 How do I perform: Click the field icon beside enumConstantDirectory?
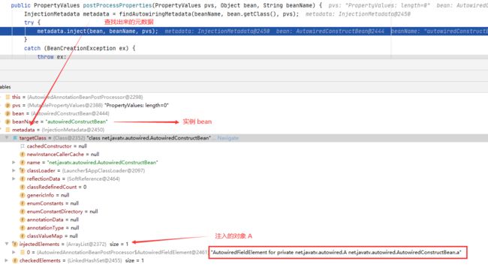pyautogui.click(x=22, y=211)
